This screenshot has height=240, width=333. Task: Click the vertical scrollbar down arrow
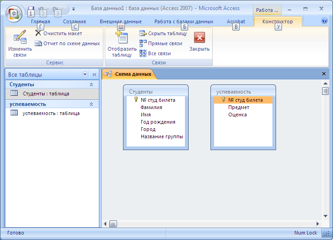click(325, 216)
